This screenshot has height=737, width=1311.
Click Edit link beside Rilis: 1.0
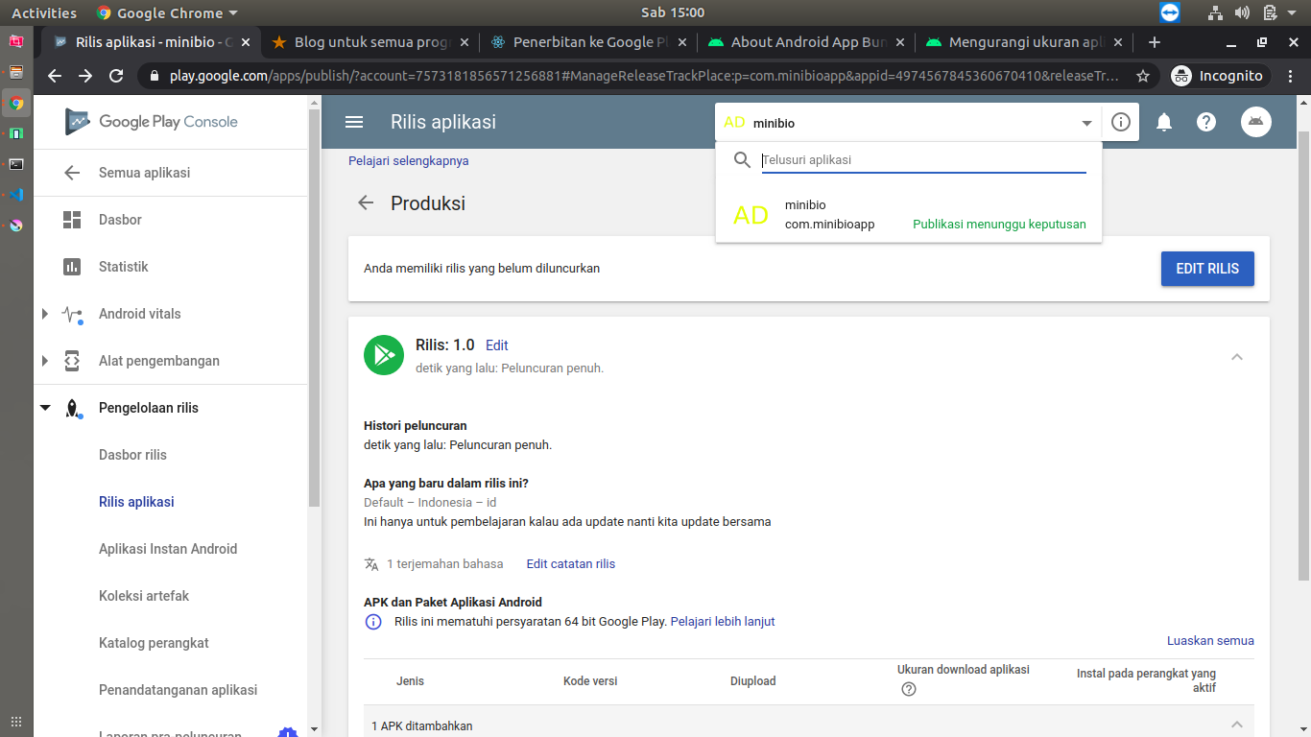point(496,345)
